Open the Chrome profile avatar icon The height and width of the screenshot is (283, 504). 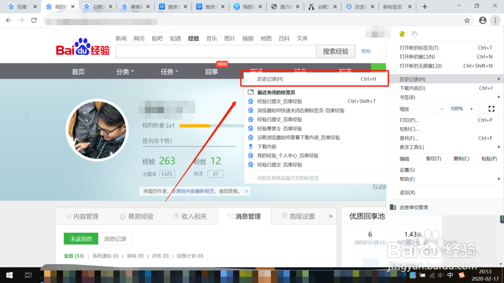click(x=482, y=20)
